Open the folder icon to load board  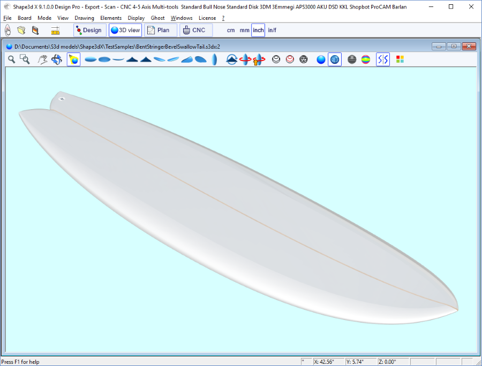(21, 30)
